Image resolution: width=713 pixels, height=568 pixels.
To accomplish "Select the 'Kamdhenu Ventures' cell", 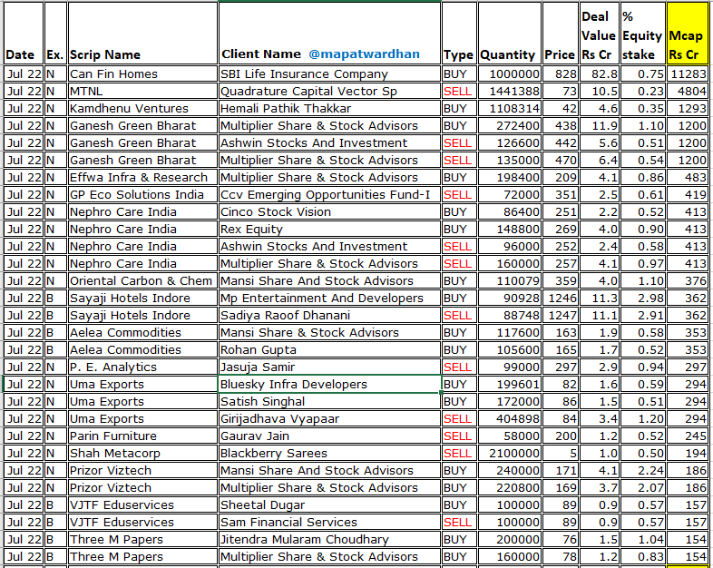I will [x=142, y=108].
